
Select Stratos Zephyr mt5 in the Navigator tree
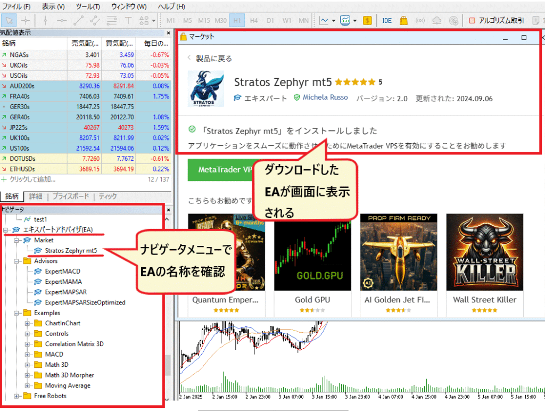coord(70,250)
